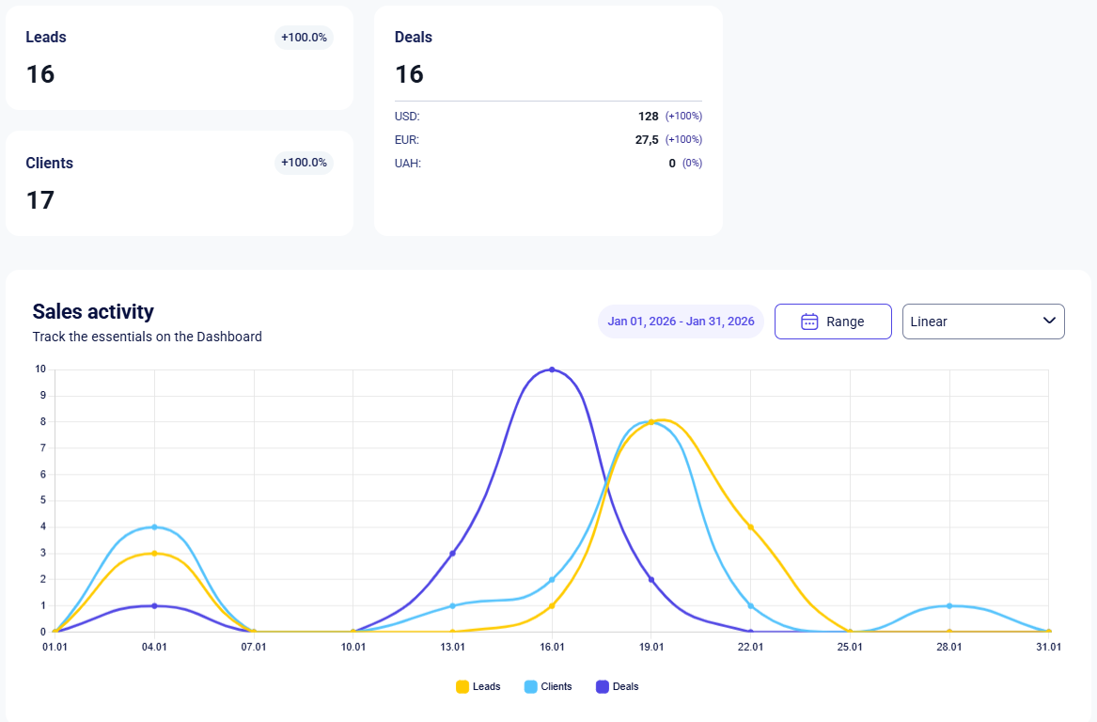This screenshot has height=722, width=1097.
Task: Select the Deals peak point at 16.01
Action: coord(552,369)
